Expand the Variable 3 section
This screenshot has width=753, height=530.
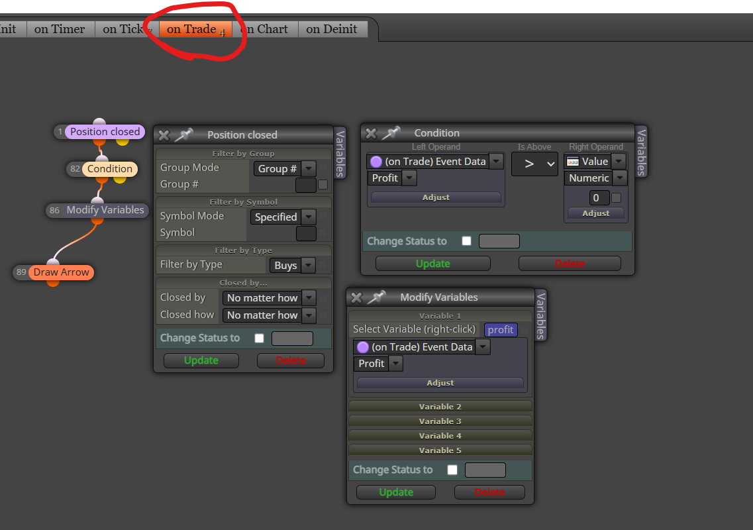440,421
